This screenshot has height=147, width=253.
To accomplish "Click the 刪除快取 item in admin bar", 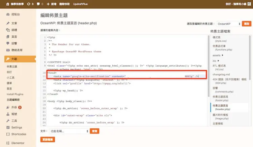I will coord(64,4).
